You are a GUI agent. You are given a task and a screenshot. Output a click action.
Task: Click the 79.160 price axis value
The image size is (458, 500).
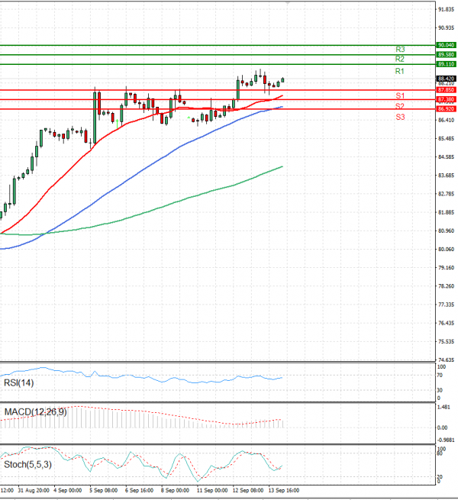pos(447,268)
